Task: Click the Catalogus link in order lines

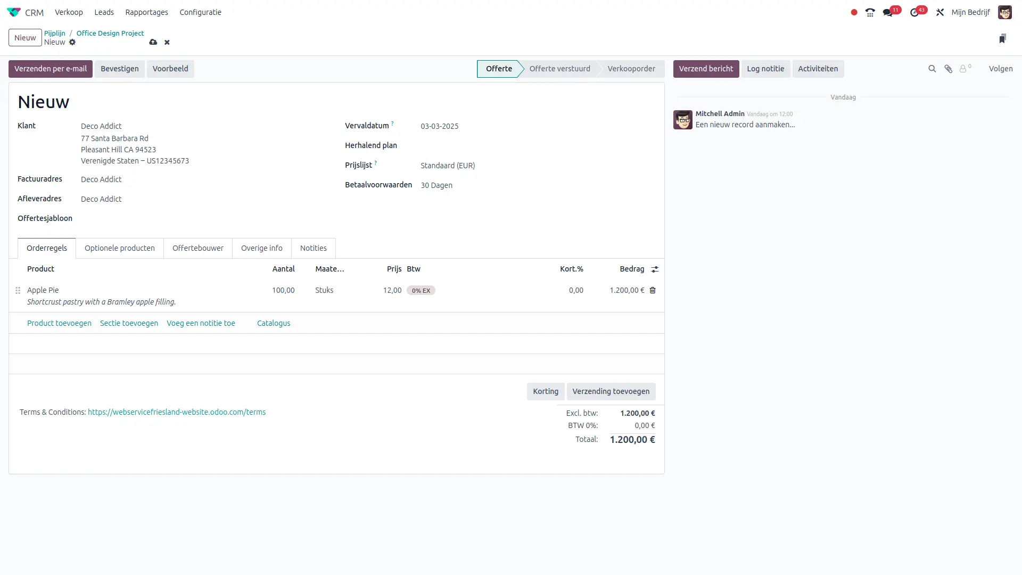Action: click(x=273, y=322)
